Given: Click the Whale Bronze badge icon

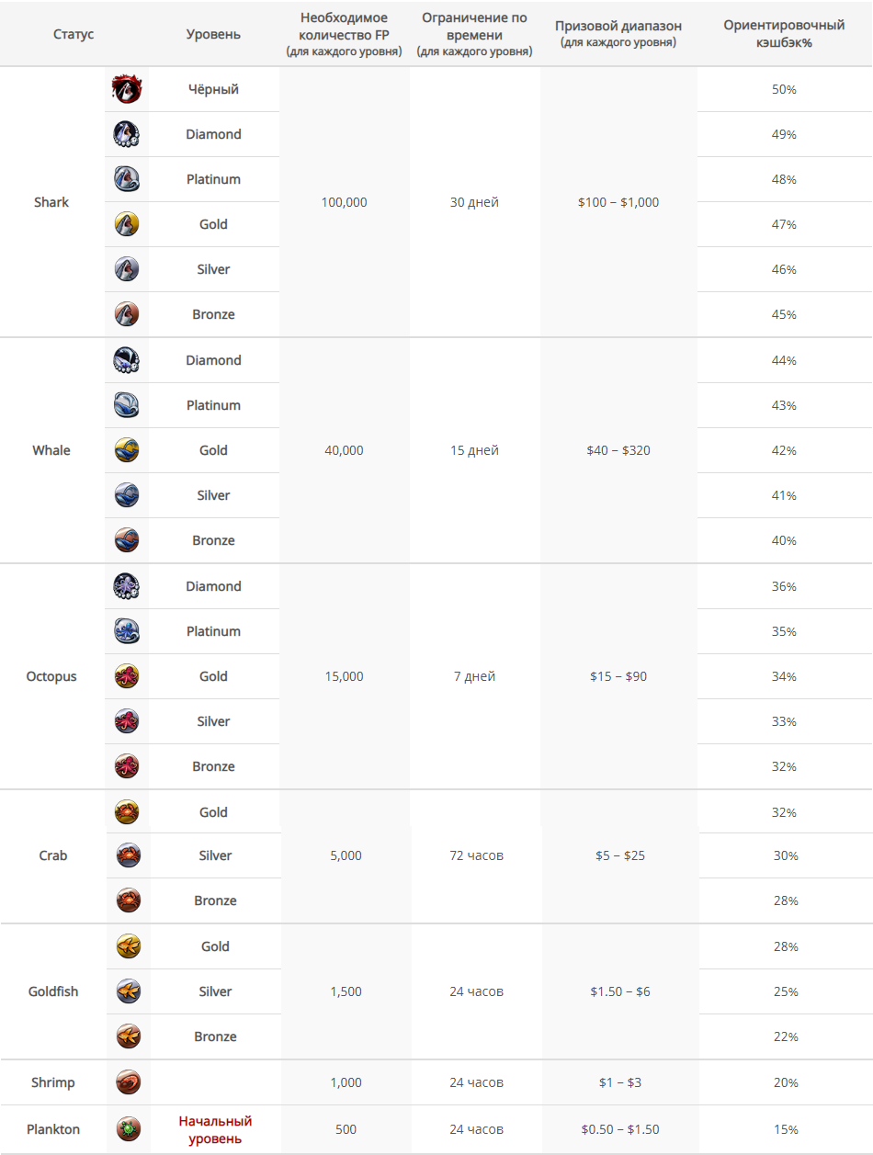Looking at the screenshot, I should pos(127,540).
